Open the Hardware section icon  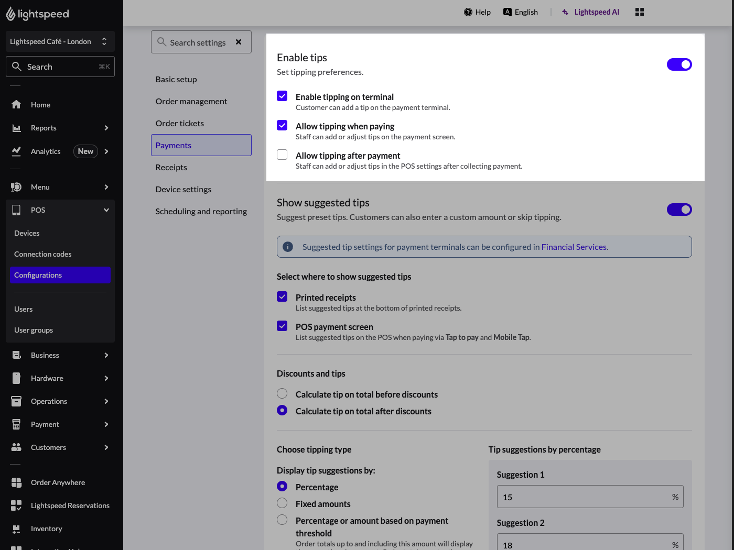pyautogui.click(x=16, y=378)
